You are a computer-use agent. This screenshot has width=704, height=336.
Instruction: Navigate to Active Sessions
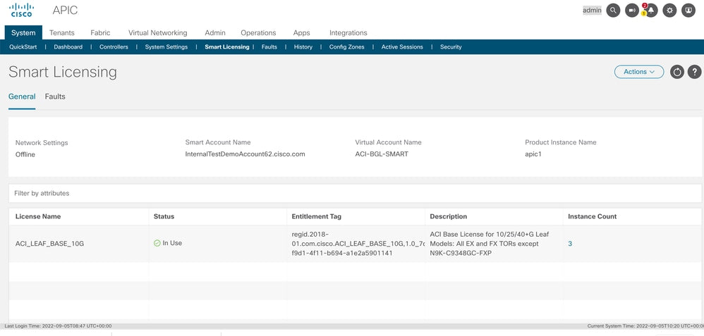point(402,47)
